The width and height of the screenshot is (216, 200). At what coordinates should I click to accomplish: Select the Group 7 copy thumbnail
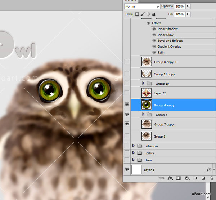(147, 124)
